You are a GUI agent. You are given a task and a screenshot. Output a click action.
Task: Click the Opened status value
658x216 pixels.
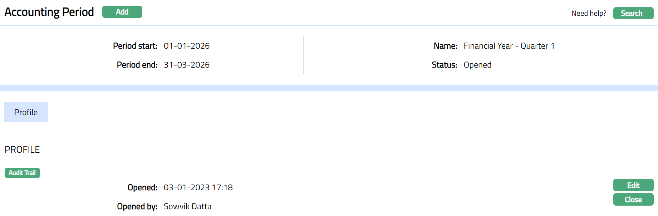[x=477, y=65]
